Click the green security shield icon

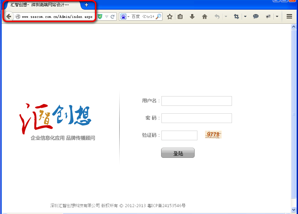100,17
